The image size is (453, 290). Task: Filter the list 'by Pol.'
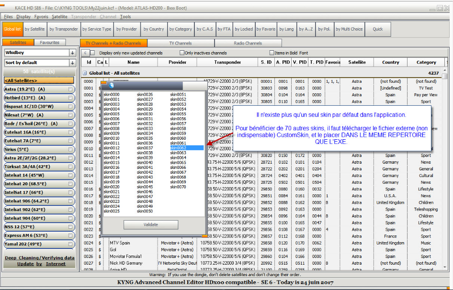click(x=324, y=29)
